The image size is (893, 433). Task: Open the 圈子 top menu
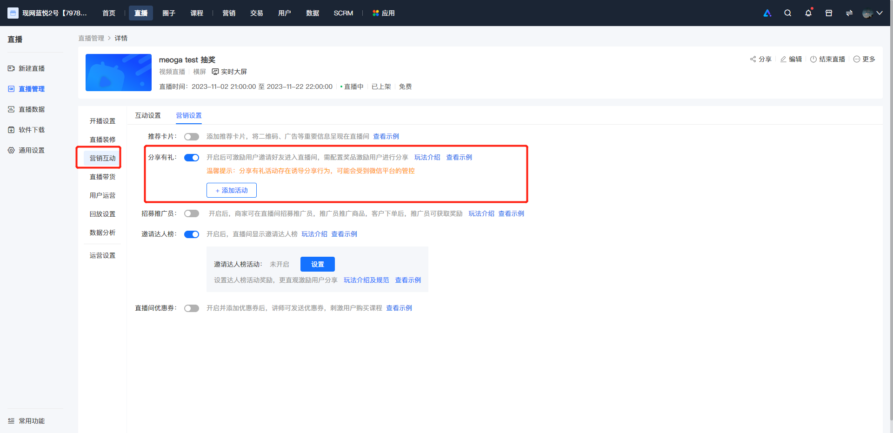[x=169, y=13]
